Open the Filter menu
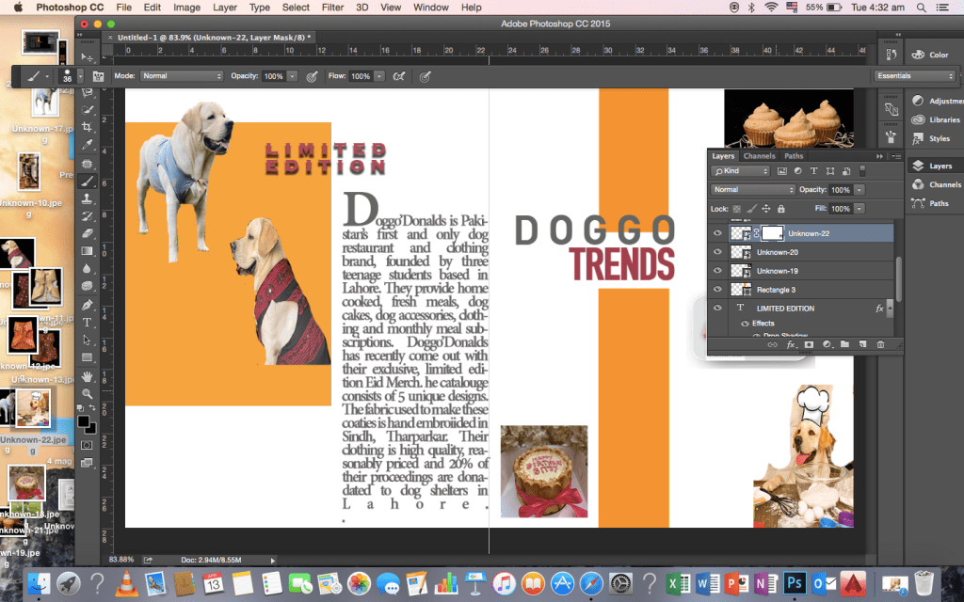 [x=332, y=8]
